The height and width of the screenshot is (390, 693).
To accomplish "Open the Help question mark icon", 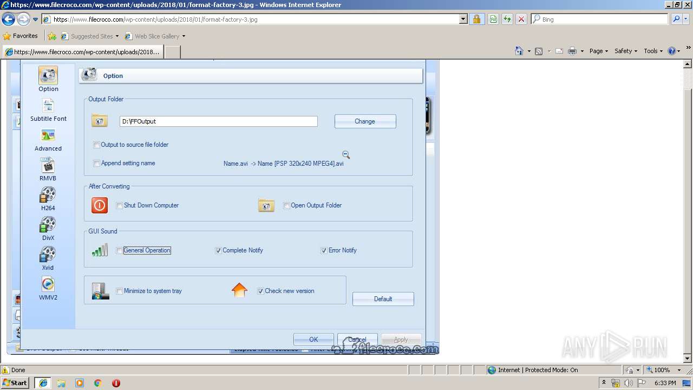I will point(671,51).
